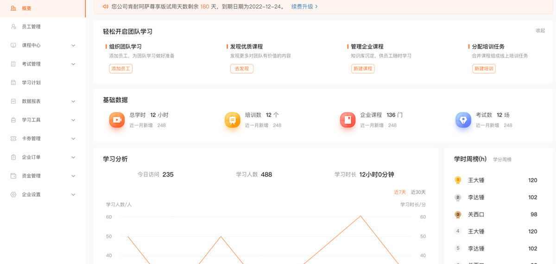Click the orange video icon beside 总学时
556x264 pixels.
coord(117,120)
